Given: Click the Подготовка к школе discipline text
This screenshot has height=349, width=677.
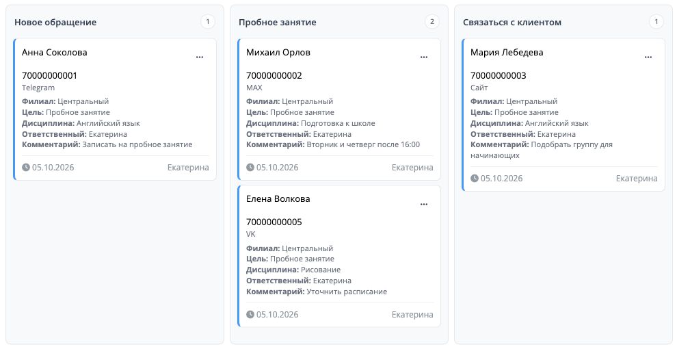Looking at the screenshot, I should click(x=338, y=123).
